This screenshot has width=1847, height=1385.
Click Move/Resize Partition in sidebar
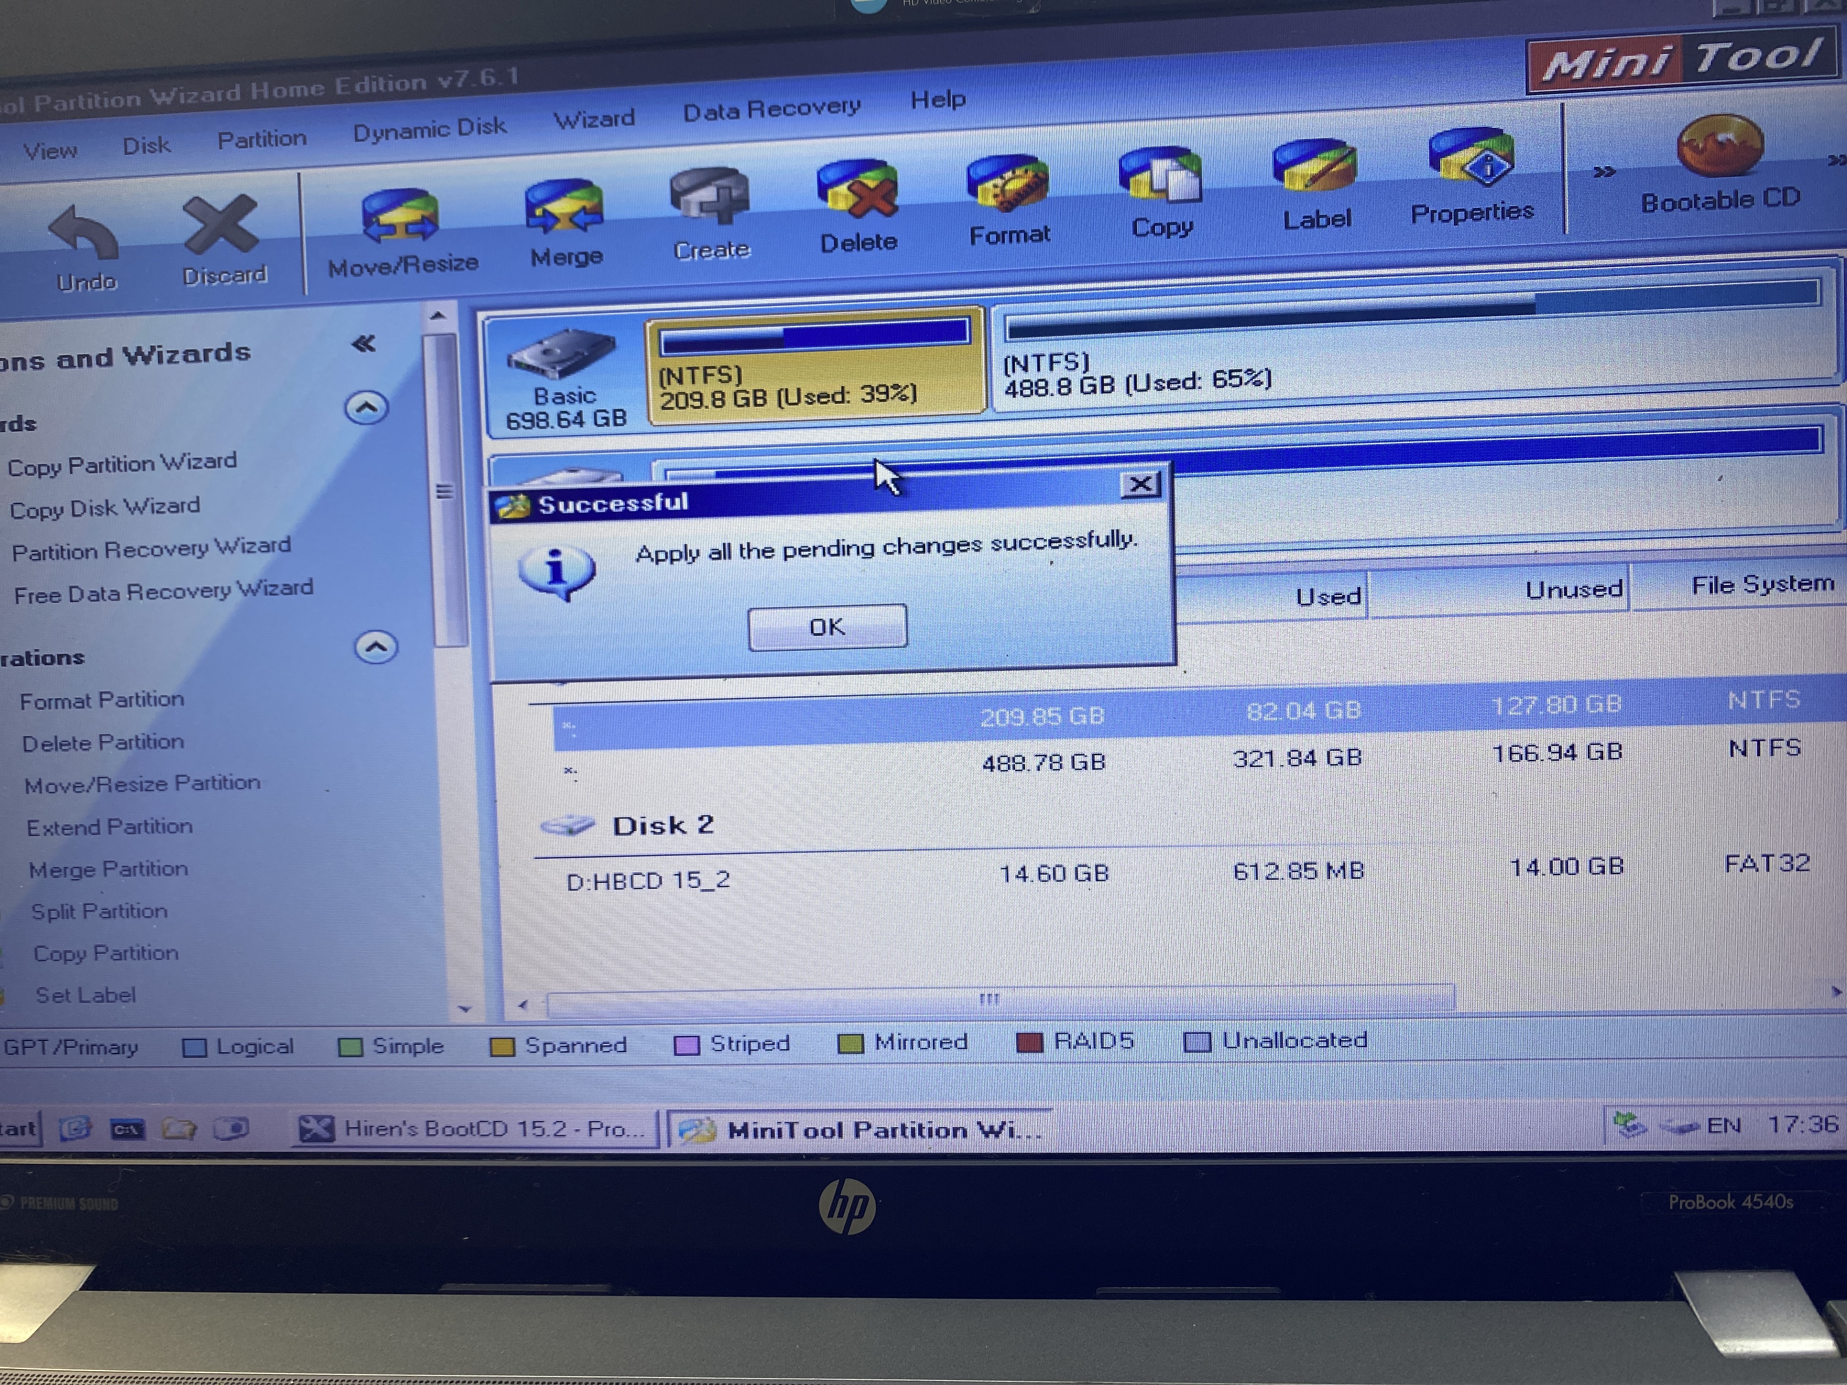coord(142,785)
